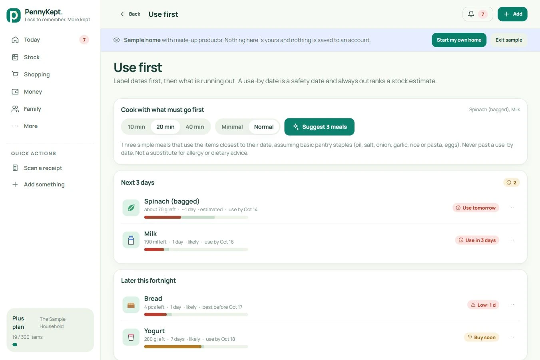The width and height of the screenshot is (540, 360).
Task: Click the eye icon in sample banner
Action: click(x=117, y=40)
